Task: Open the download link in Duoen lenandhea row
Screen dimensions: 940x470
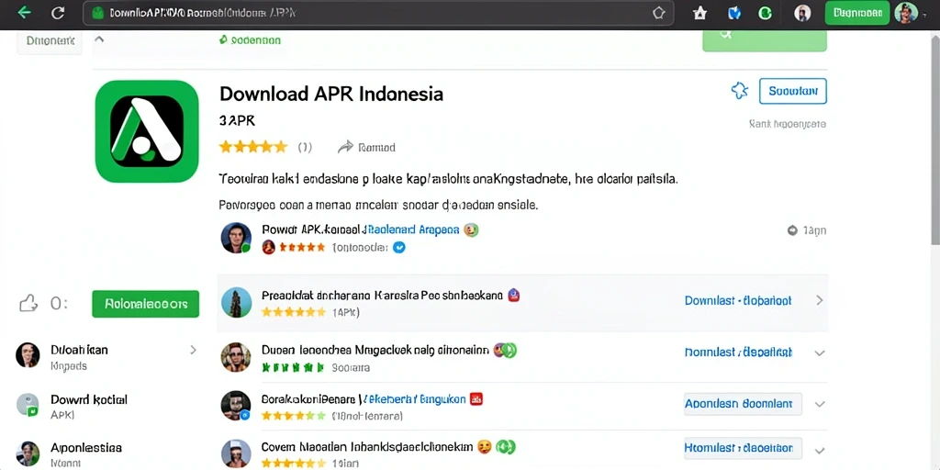Action: [x=738, y=352]
